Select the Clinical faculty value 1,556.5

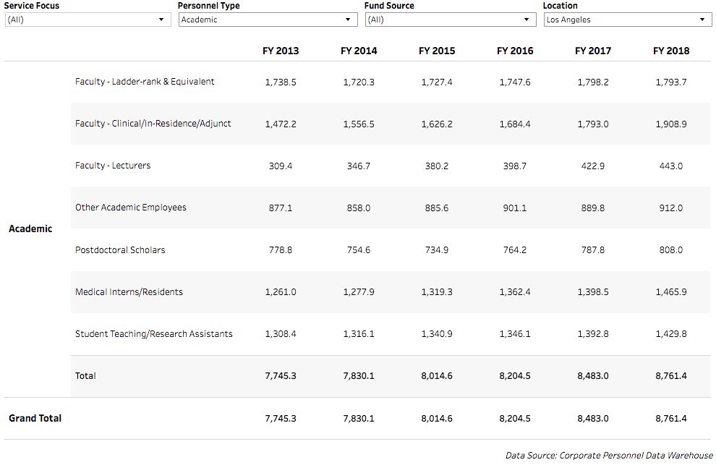tap(359, 124)
